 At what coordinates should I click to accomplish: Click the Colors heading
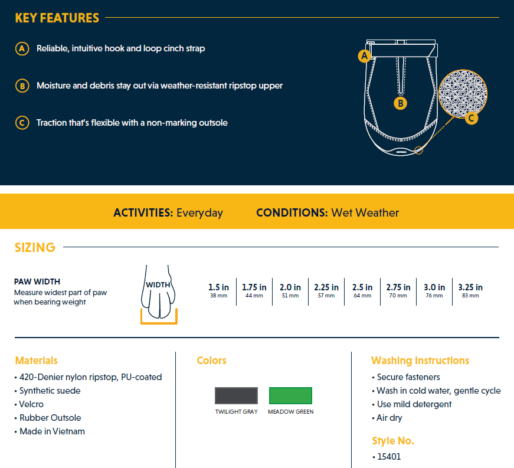coord(211,361)
